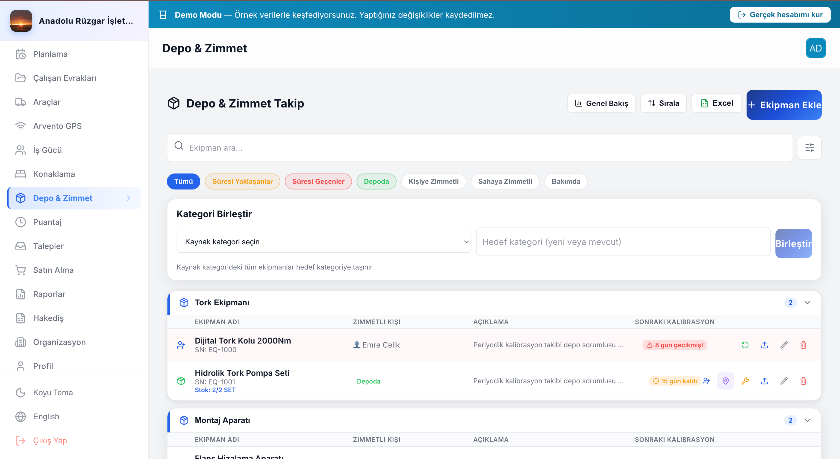Image resolution: width=840 pixels, height=459 pixels.
Task: Click the upload icon in Dijital Tork Kolu row
Action: click(764, 345)
